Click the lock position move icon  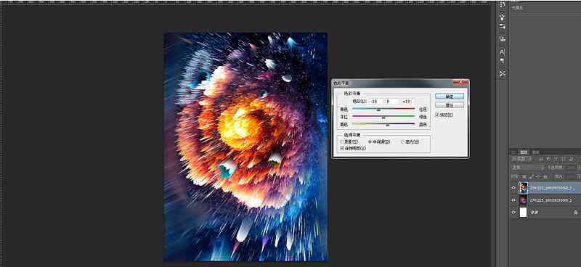coord(537,176)
